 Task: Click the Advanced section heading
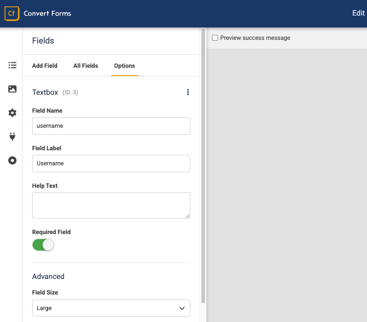(48, 277)
